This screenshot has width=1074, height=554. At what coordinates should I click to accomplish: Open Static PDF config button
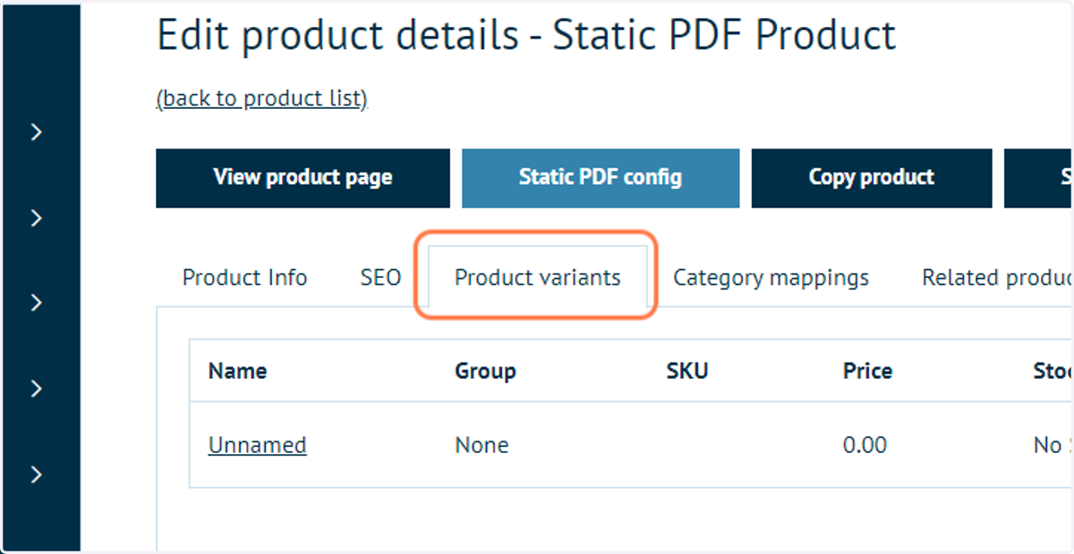(601, 178)
